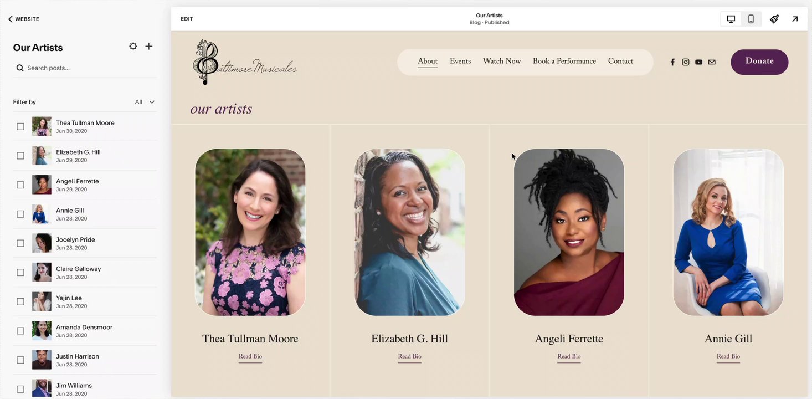Open the Instagram social icon
This screenshot has height=399, width=812.
click(686, 62)
